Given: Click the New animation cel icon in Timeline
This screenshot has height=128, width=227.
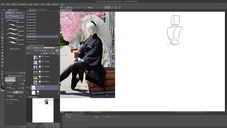Looking at the screenshot, I should [96, 117].
